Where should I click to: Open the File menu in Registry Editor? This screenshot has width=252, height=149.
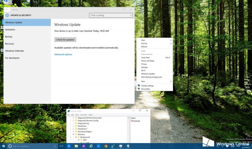(x=68, y=115)
